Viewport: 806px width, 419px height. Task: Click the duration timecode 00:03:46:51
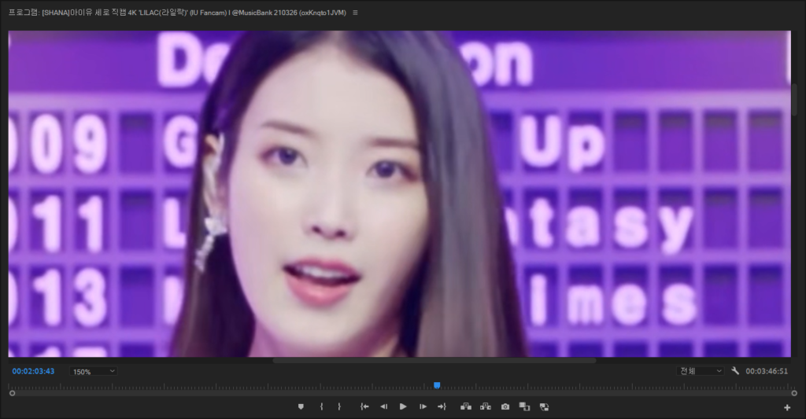pyautogui.click(x=767, y=371)
